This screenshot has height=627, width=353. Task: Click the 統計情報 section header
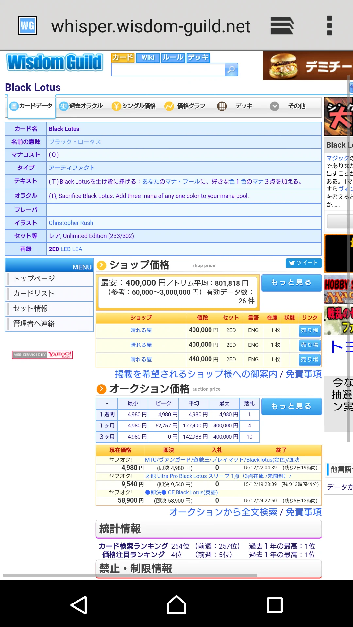[209, 529]
